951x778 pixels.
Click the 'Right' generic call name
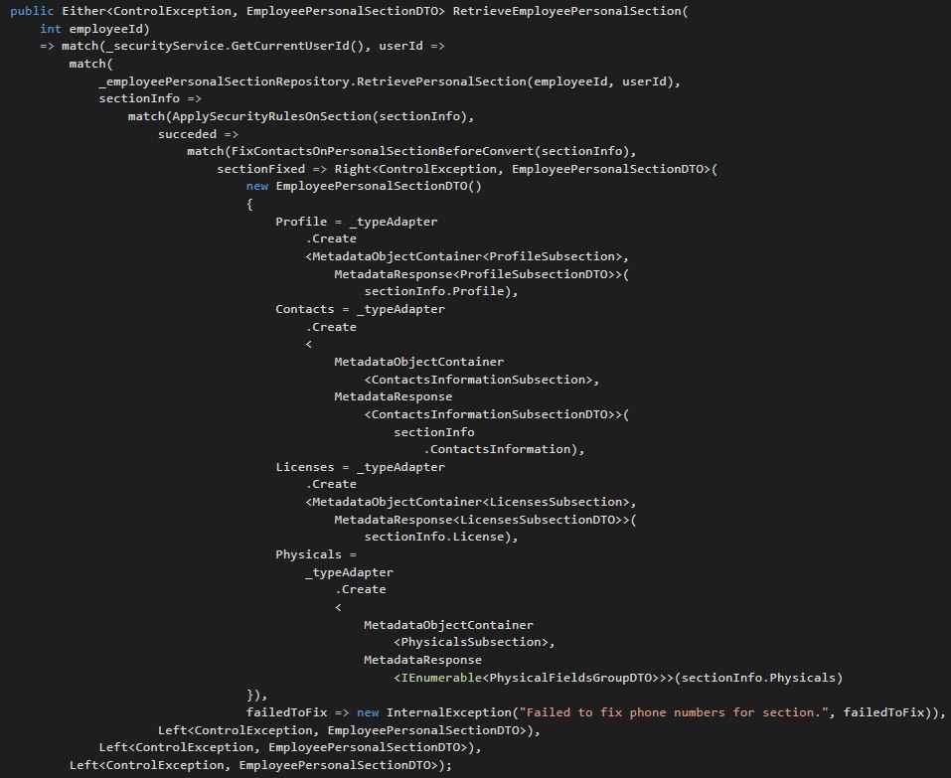[353, 169]
